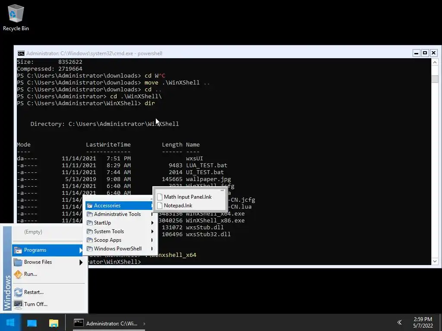Maximize the cmd window
The height and width of the screenshot is (331, 442).
click(x=425, y=53)
